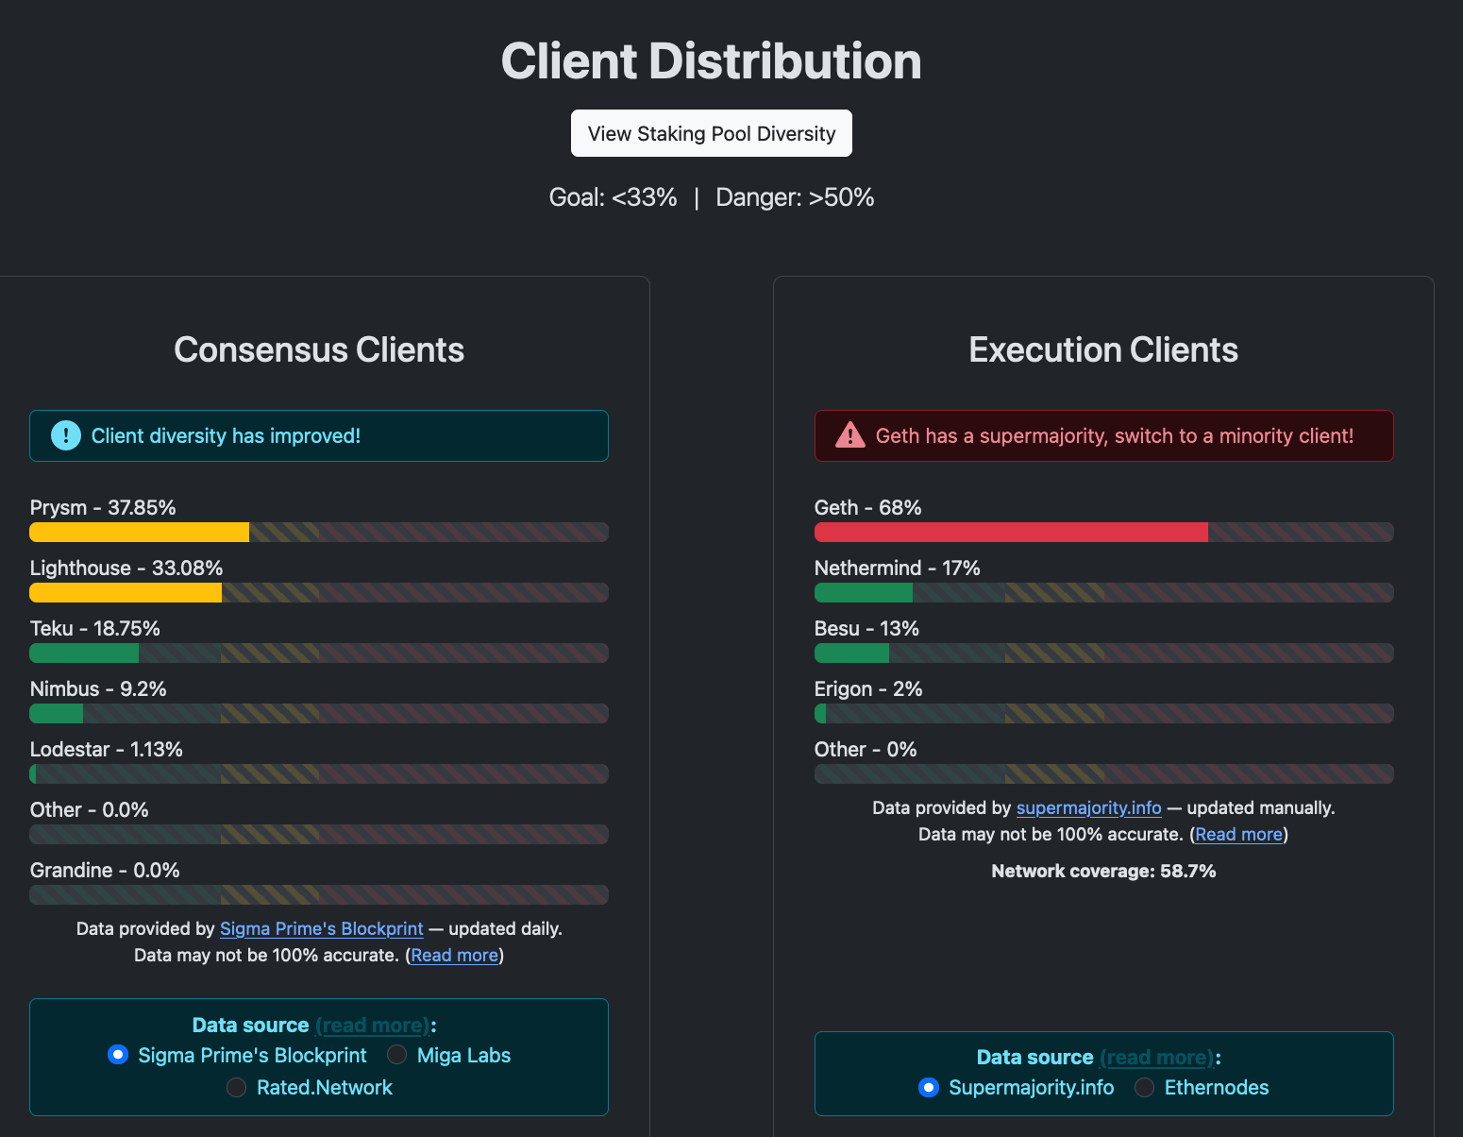Click Read more under Execution Clients data note

(1238, 834)
